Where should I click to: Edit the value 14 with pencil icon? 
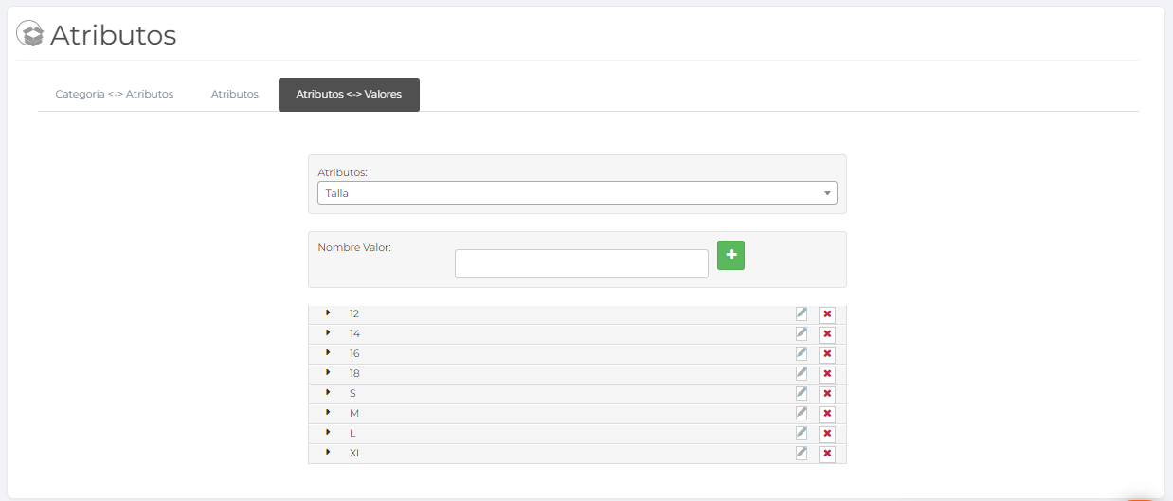(x=802, y=333)
